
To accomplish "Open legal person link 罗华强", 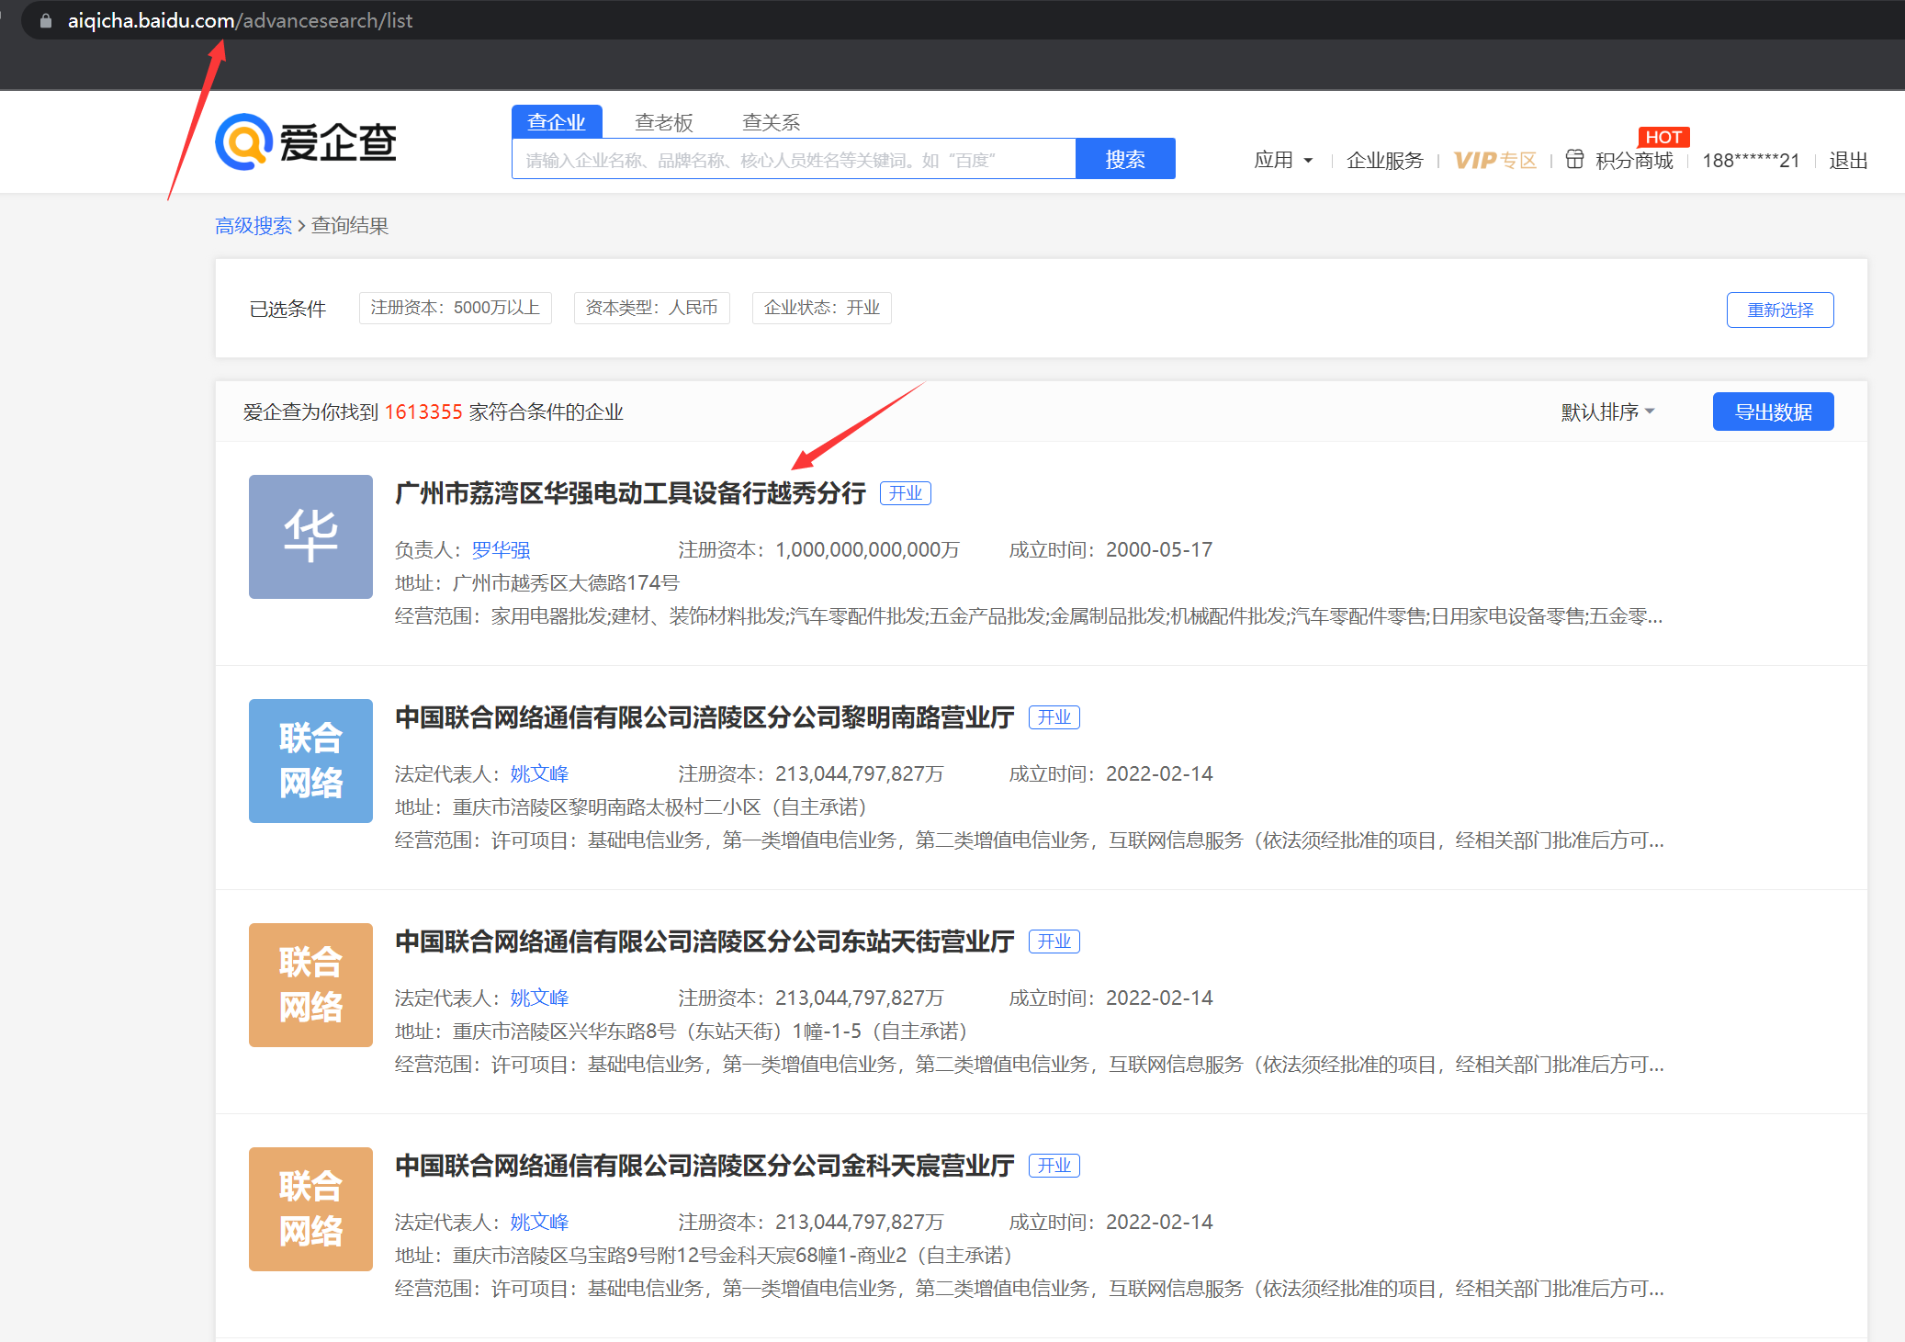I will 501,549.
